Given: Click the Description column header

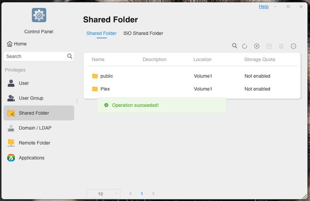Looking at the screenshot, I should pos(154,59).
